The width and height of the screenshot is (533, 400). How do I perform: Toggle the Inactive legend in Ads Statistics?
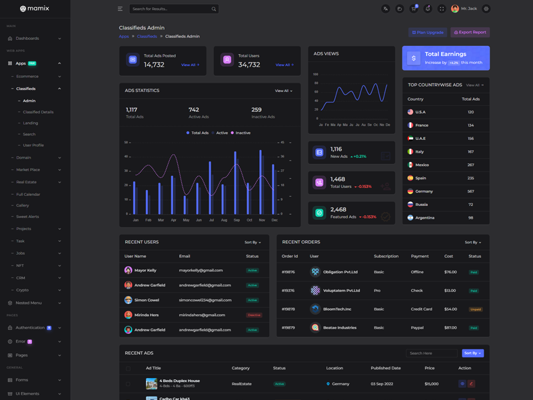pos(241,133)
